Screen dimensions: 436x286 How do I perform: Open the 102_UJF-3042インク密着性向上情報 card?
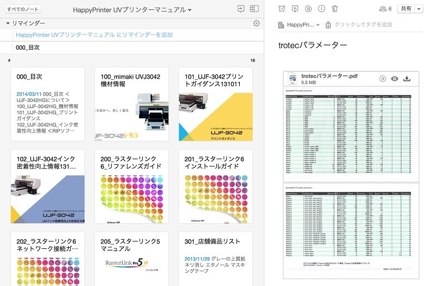click(x=47, y=186)
